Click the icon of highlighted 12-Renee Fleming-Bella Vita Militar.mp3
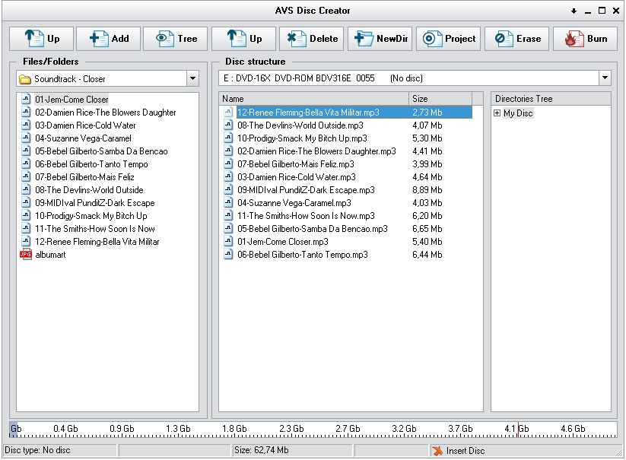This screenshot has height=460, width=626. (228, 112)
